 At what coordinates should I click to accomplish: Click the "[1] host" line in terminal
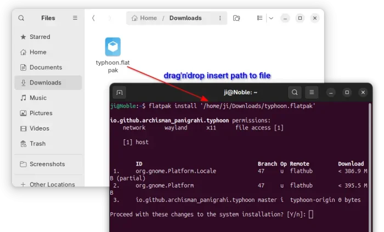135,142
